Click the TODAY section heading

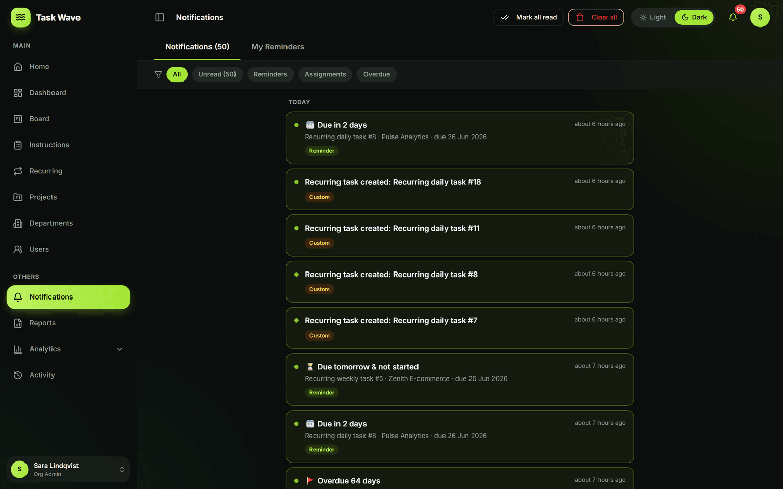click(x=299, y=102)
